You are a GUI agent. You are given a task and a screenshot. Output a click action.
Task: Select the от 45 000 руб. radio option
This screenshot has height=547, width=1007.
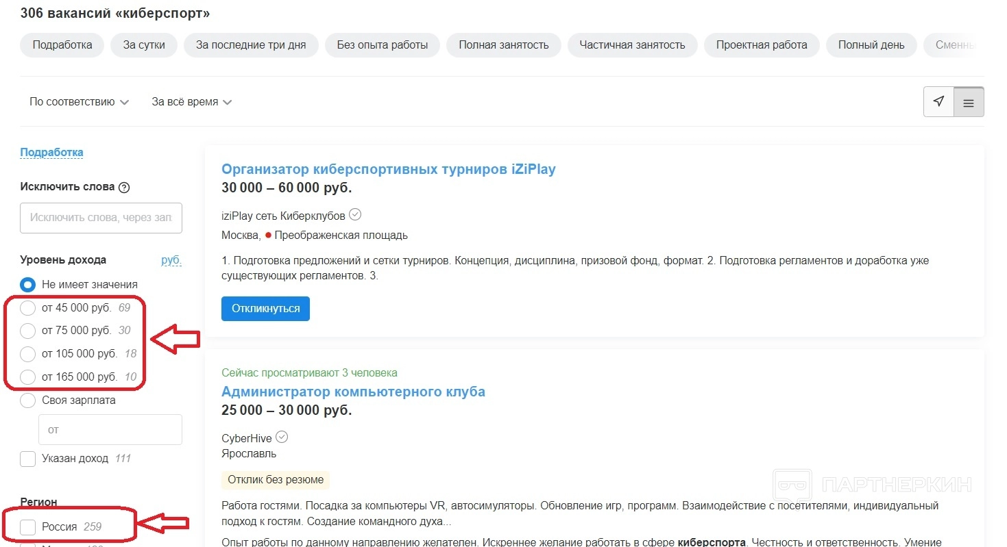tap(28, 308)
